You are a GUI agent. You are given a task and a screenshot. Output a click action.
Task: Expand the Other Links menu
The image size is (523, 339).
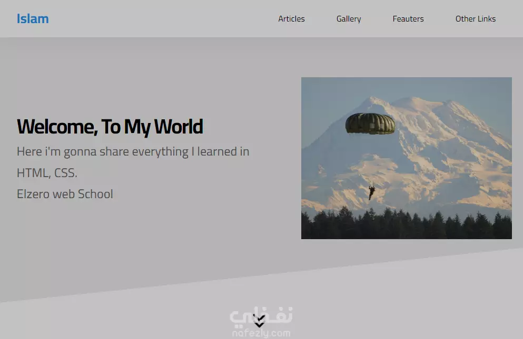tap(475, 19)
